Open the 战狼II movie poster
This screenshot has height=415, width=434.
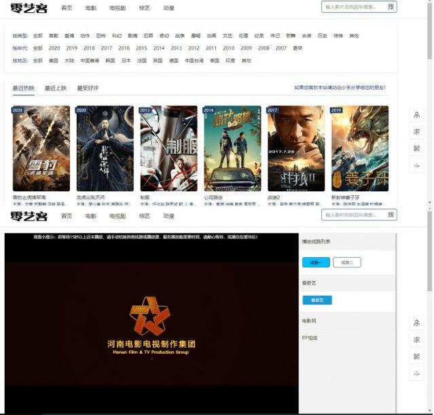coord(296,148)
